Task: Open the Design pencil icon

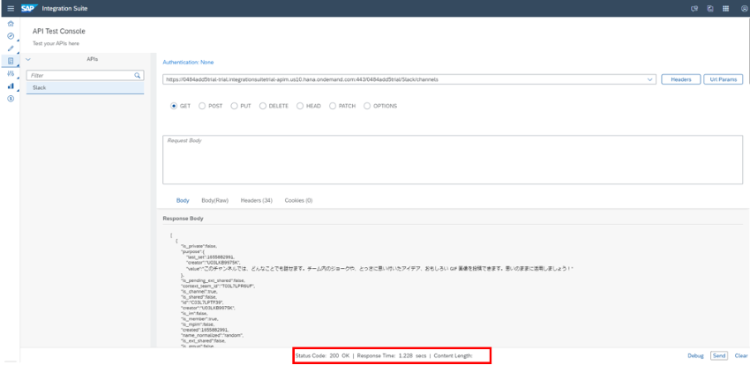Action: click(x=11, y=48)
